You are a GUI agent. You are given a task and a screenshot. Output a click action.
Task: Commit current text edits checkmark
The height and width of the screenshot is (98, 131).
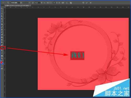(87, 3)
